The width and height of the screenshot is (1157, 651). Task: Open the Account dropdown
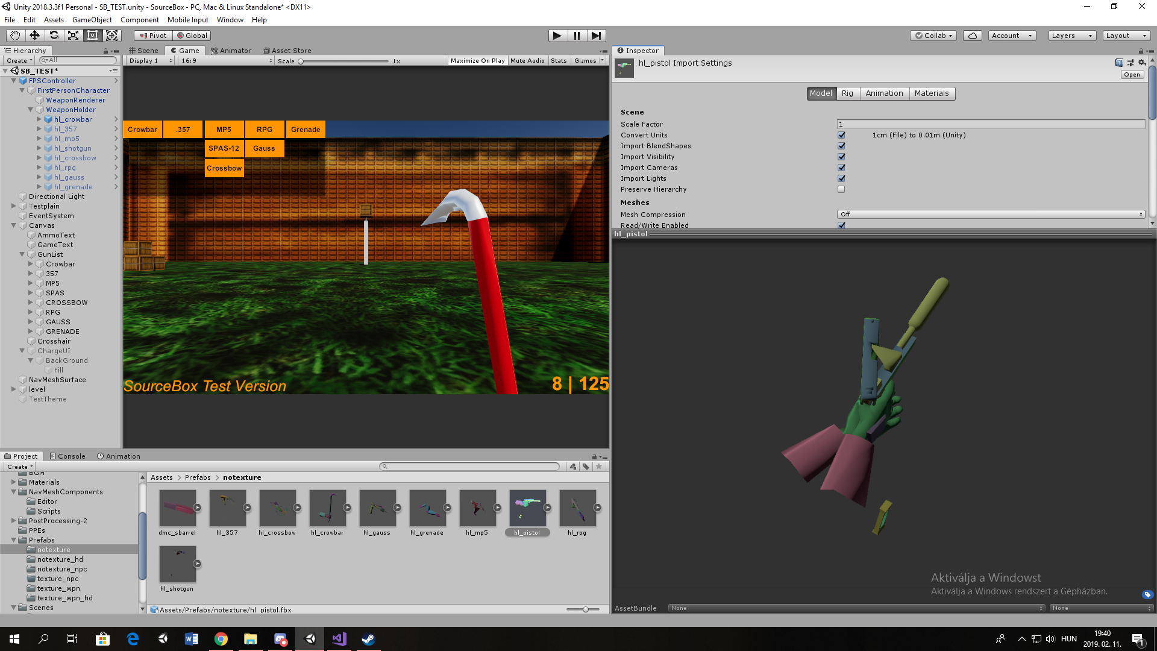1012,36
